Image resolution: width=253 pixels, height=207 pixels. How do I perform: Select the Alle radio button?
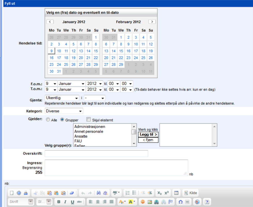point(48,120)
